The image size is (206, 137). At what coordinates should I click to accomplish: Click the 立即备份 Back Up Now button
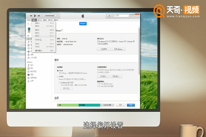pos(103,76)
